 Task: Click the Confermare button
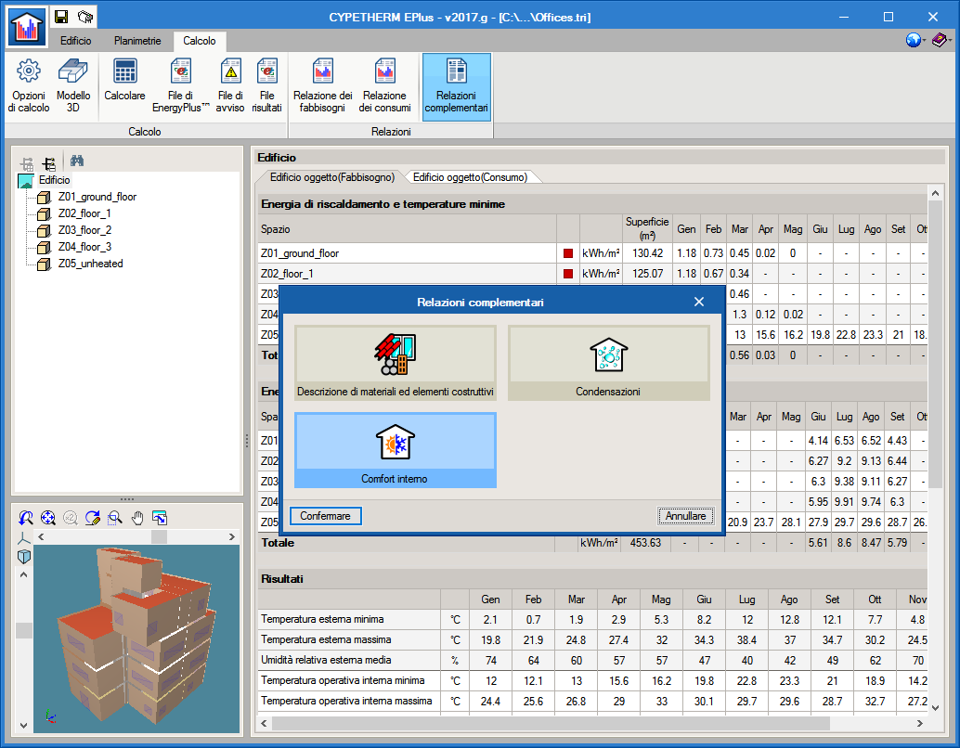pos(325,516)
